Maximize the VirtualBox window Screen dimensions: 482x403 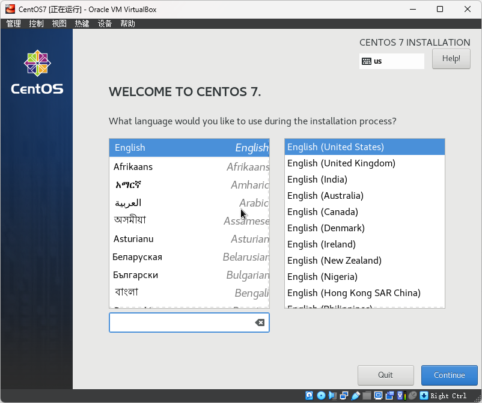(440, 9)
